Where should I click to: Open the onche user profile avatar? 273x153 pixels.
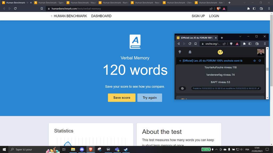[x=261, y=52]
